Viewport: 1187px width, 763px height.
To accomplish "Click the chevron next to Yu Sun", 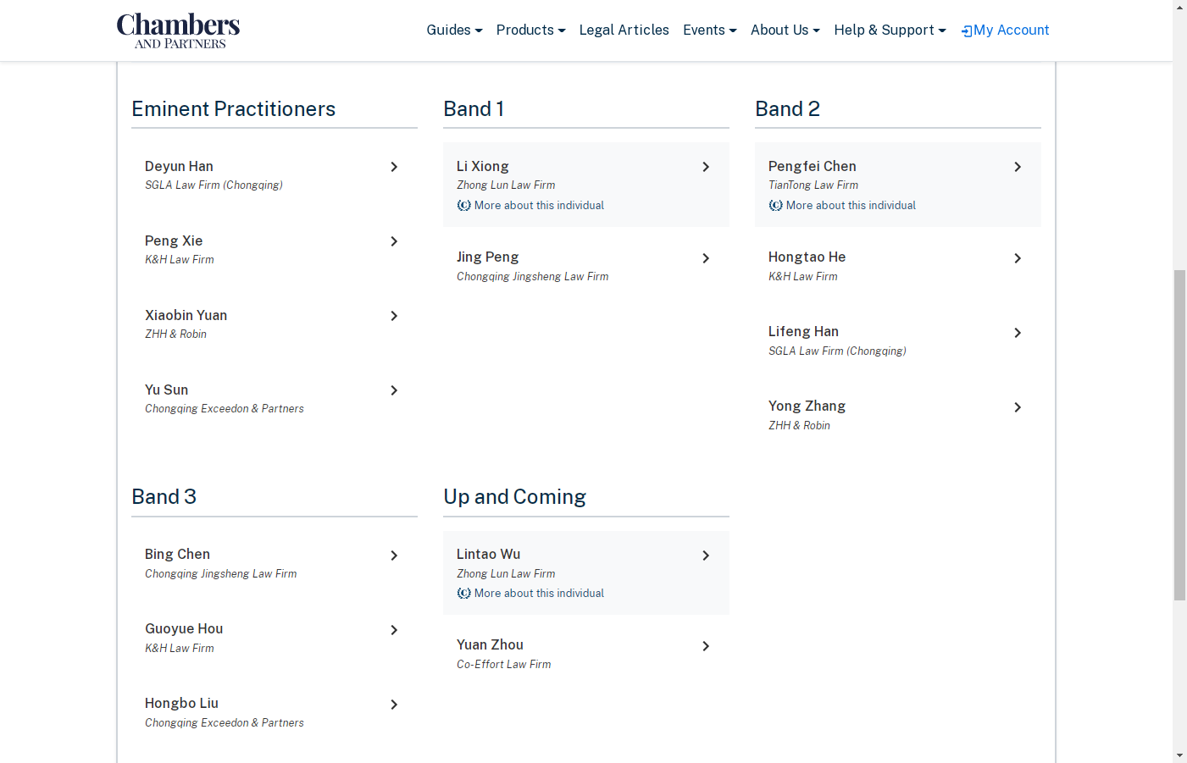I will 394,390.
